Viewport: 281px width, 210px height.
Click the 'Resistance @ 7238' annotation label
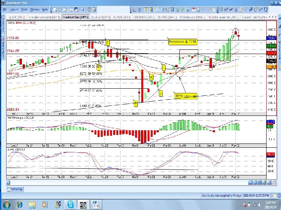point(183,42)
